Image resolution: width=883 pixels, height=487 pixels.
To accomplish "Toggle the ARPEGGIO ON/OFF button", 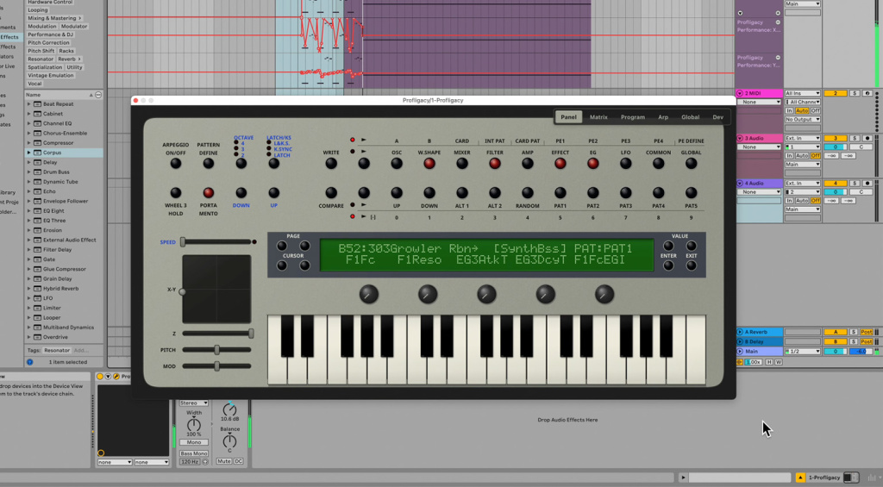I will [x=176, y=164].
